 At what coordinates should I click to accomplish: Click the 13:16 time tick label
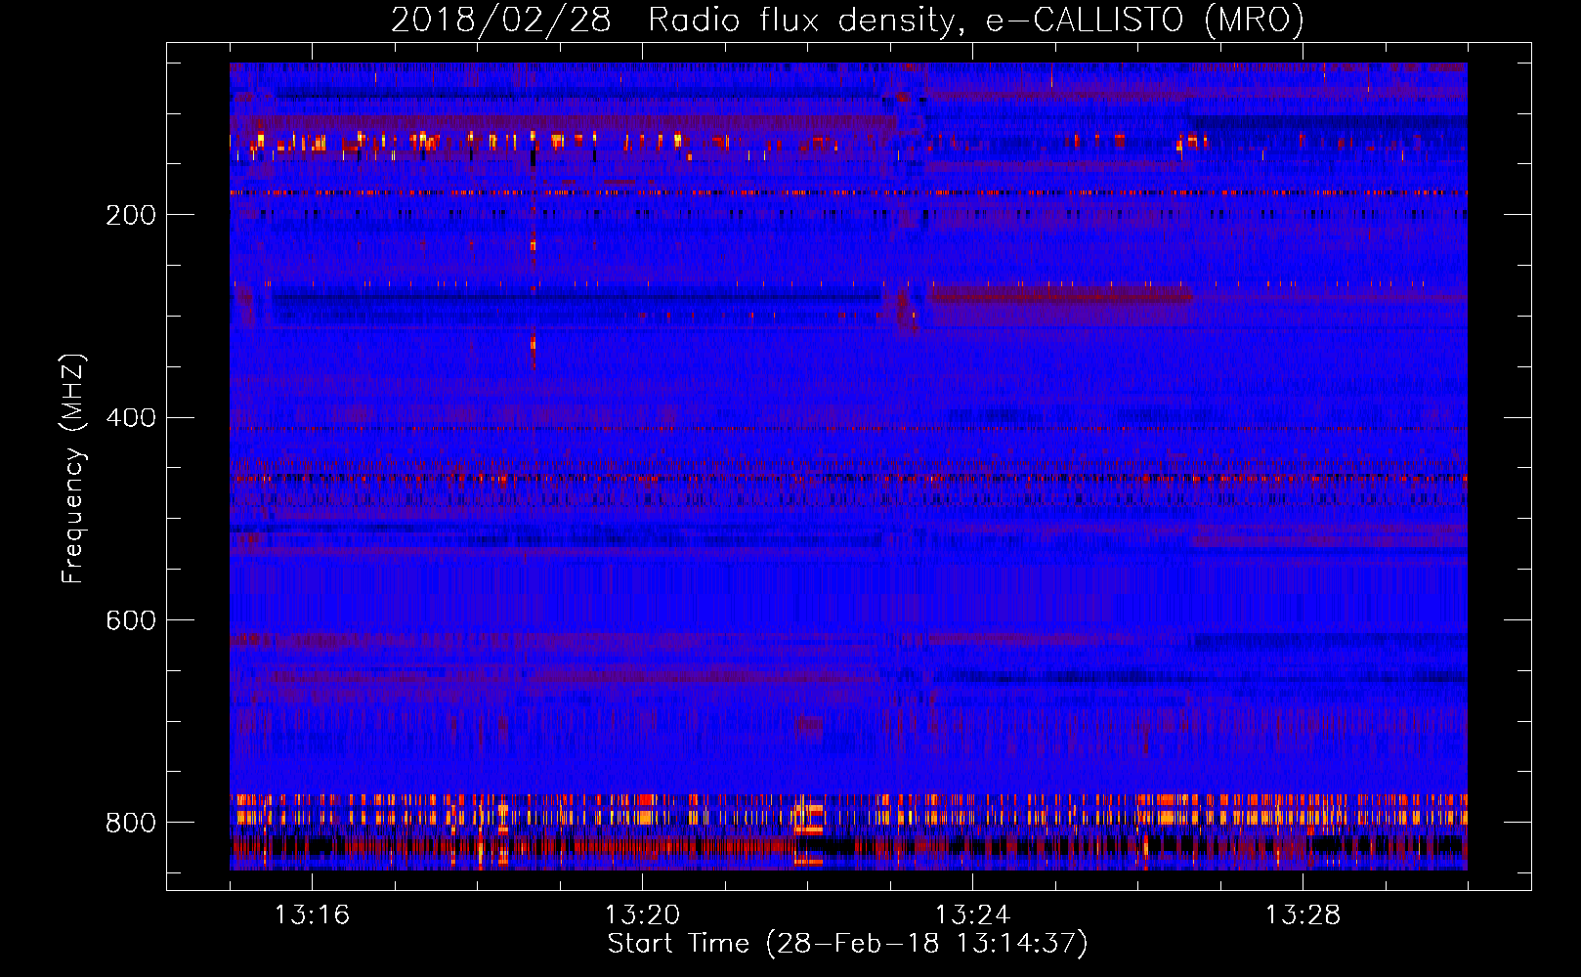point(312,915)
